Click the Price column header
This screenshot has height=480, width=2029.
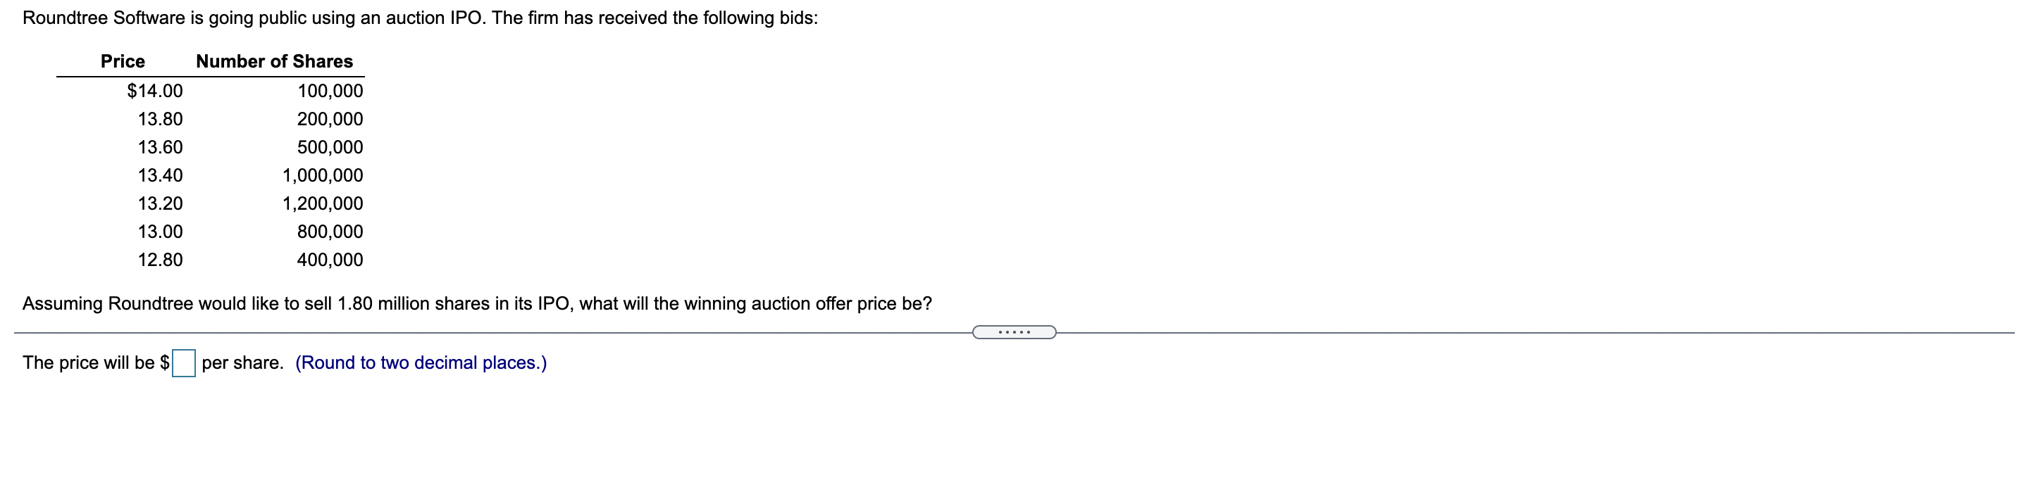[x=121, y=61]
